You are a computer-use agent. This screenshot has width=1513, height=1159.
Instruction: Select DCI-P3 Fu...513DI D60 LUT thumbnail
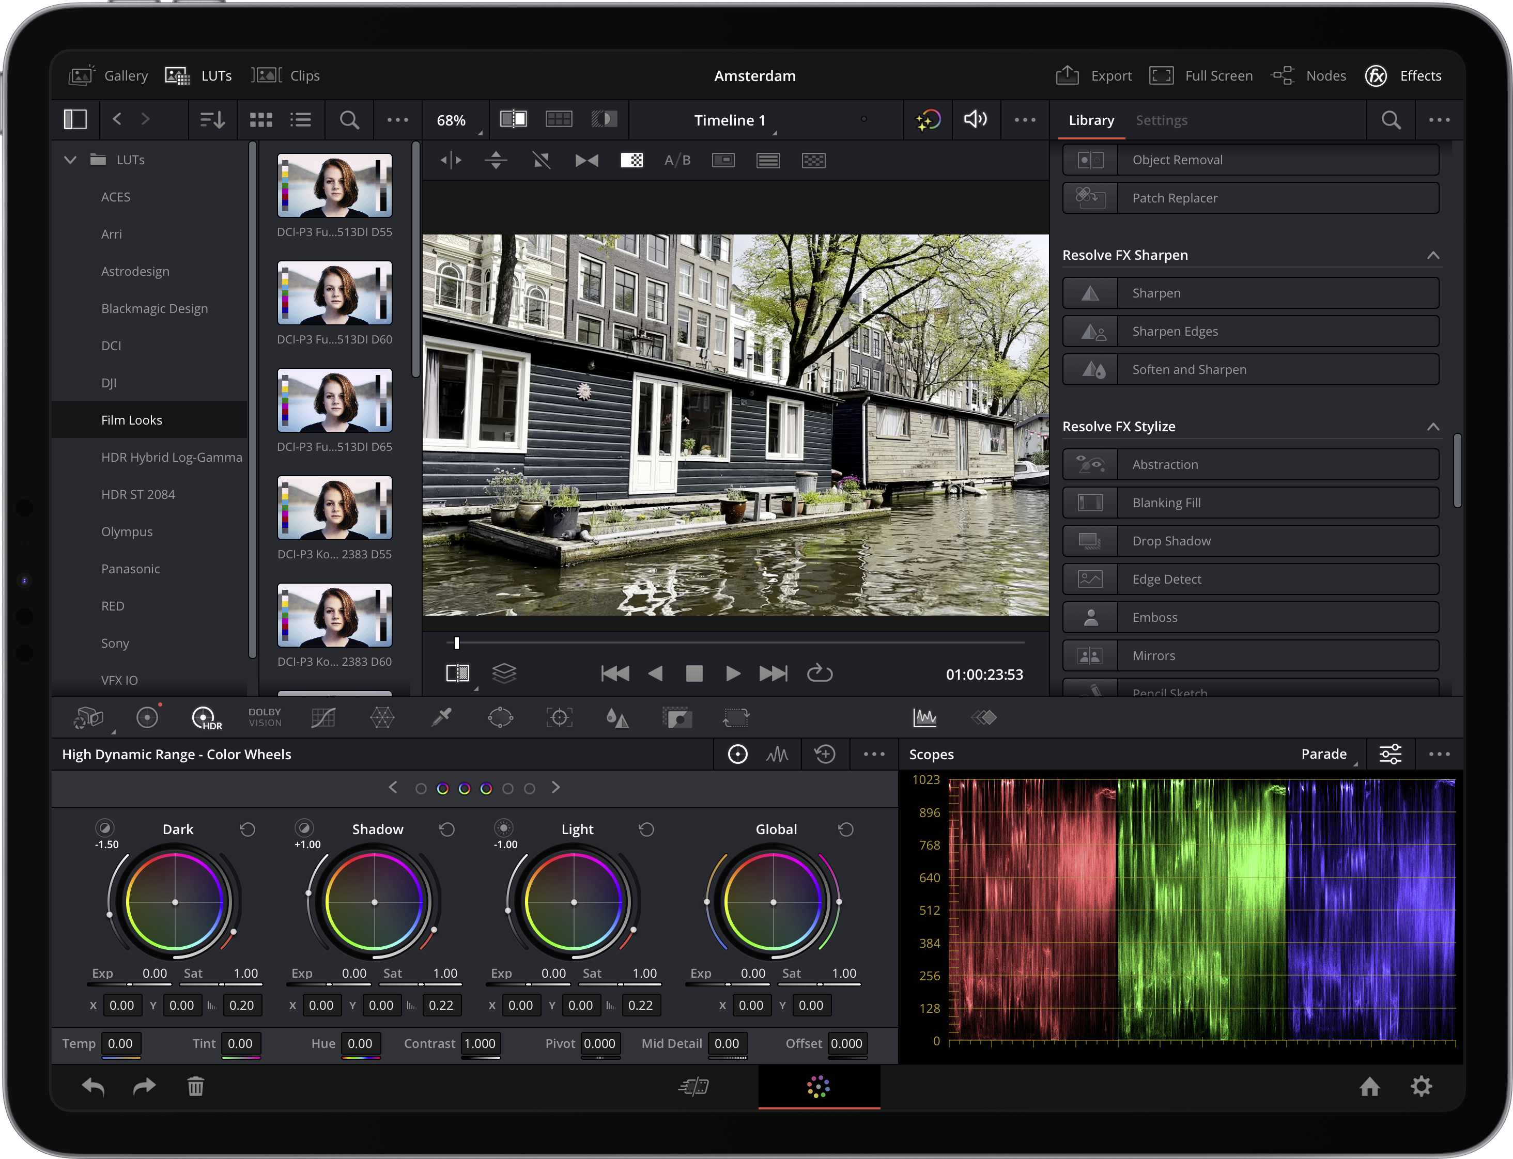click(x=335, y=293)
